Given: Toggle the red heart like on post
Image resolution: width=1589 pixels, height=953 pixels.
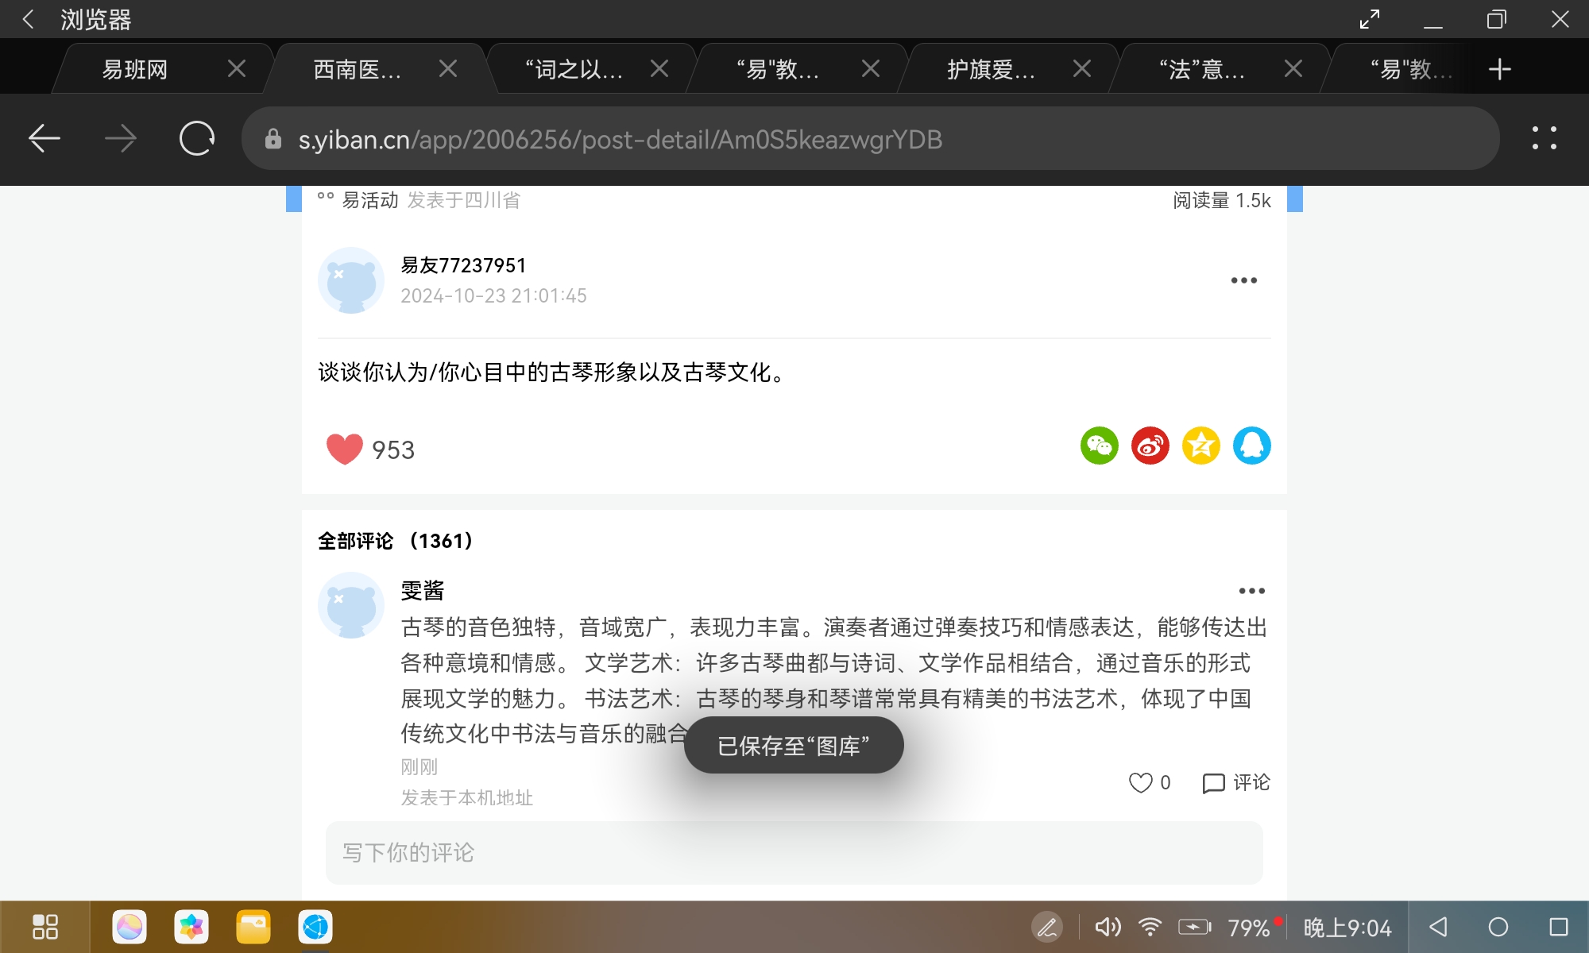Looking at the screenshot, I should click(x=344, y=449).
